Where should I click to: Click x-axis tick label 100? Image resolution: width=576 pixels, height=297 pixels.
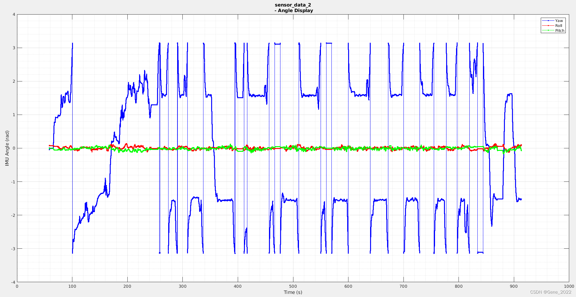[x=72, y=286]
